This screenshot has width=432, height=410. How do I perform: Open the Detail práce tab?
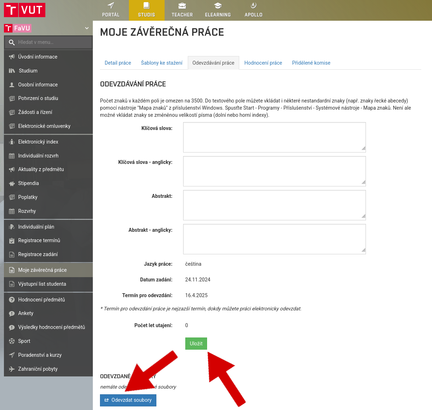(x=118, y=63)
